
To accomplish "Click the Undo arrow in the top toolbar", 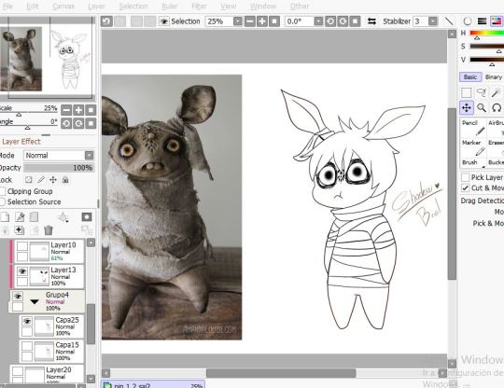I will tap(106, 21).
